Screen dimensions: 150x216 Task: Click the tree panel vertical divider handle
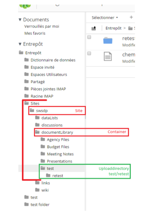86,117
